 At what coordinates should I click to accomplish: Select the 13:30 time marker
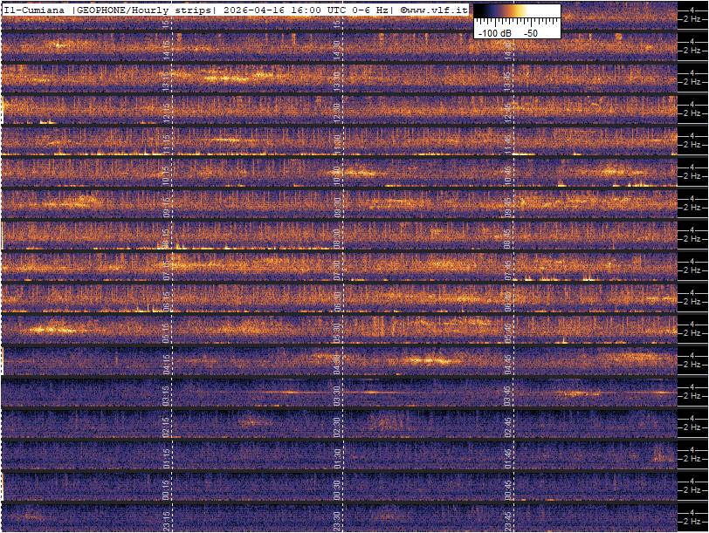click(x=337, y=80)
